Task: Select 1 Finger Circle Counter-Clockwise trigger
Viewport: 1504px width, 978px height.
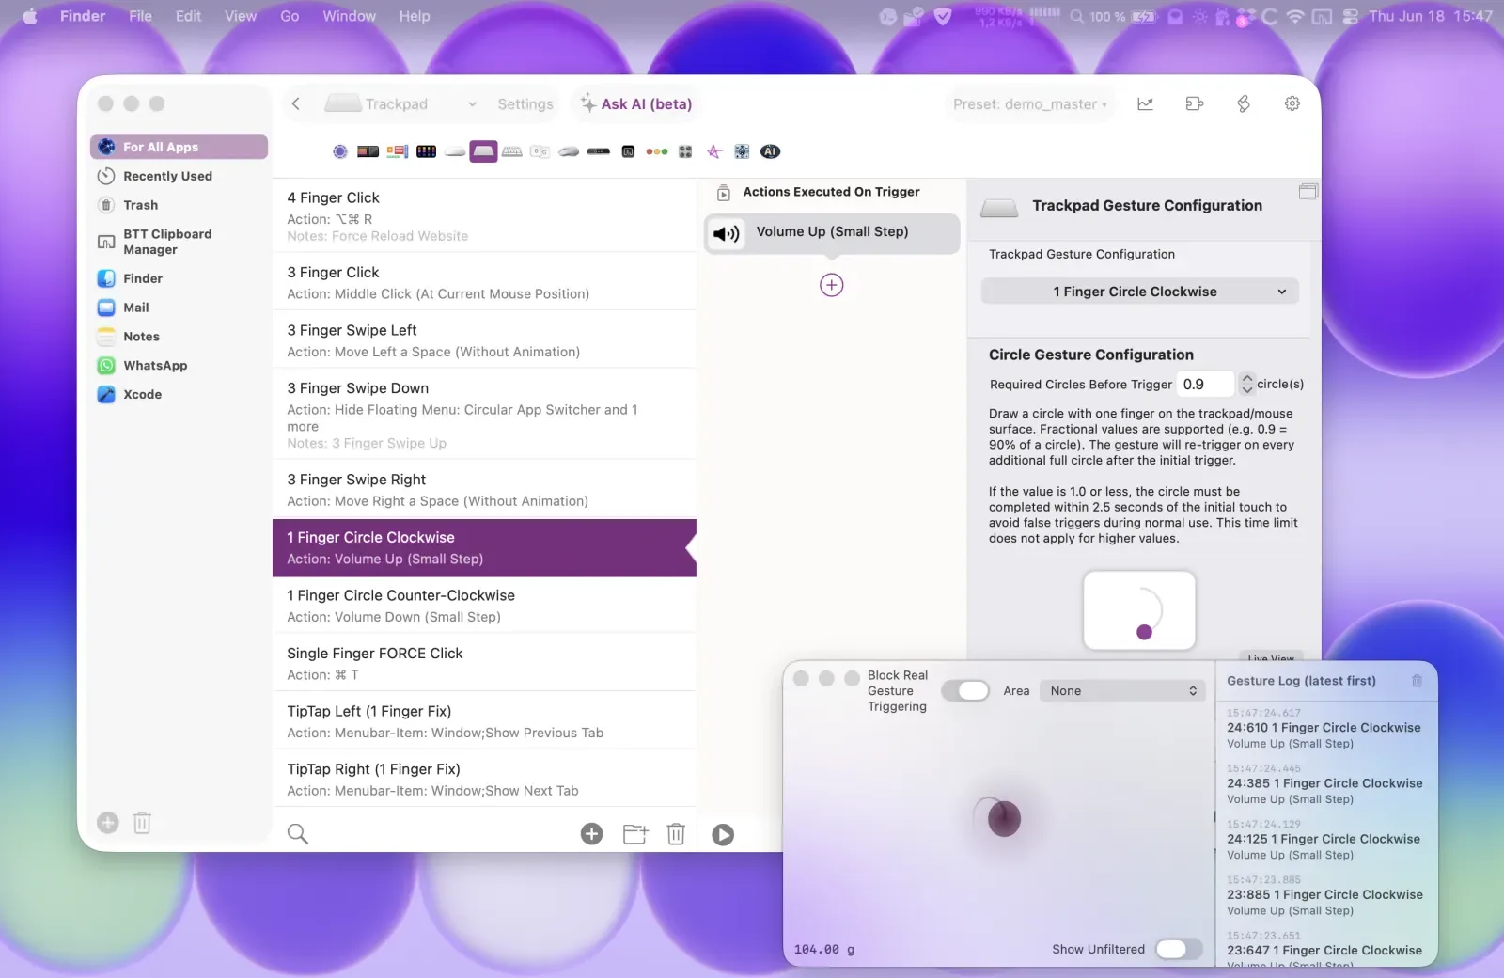Action: tap(484, 606)
